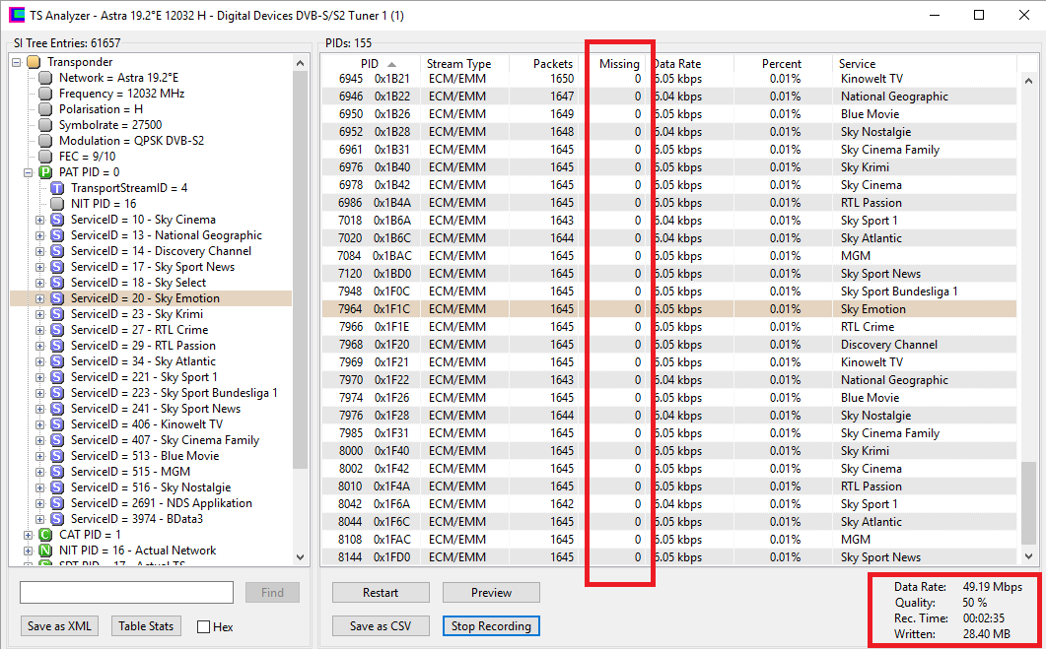The width and height of the screenshot is (1046, 649).
Task: Click the S icon for BData3 service
Action: tap(57, 519)
